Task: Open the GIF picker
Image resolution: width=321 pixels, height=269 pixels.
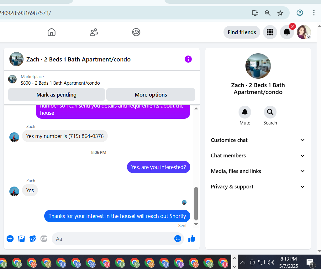Action: coord(44,239)
